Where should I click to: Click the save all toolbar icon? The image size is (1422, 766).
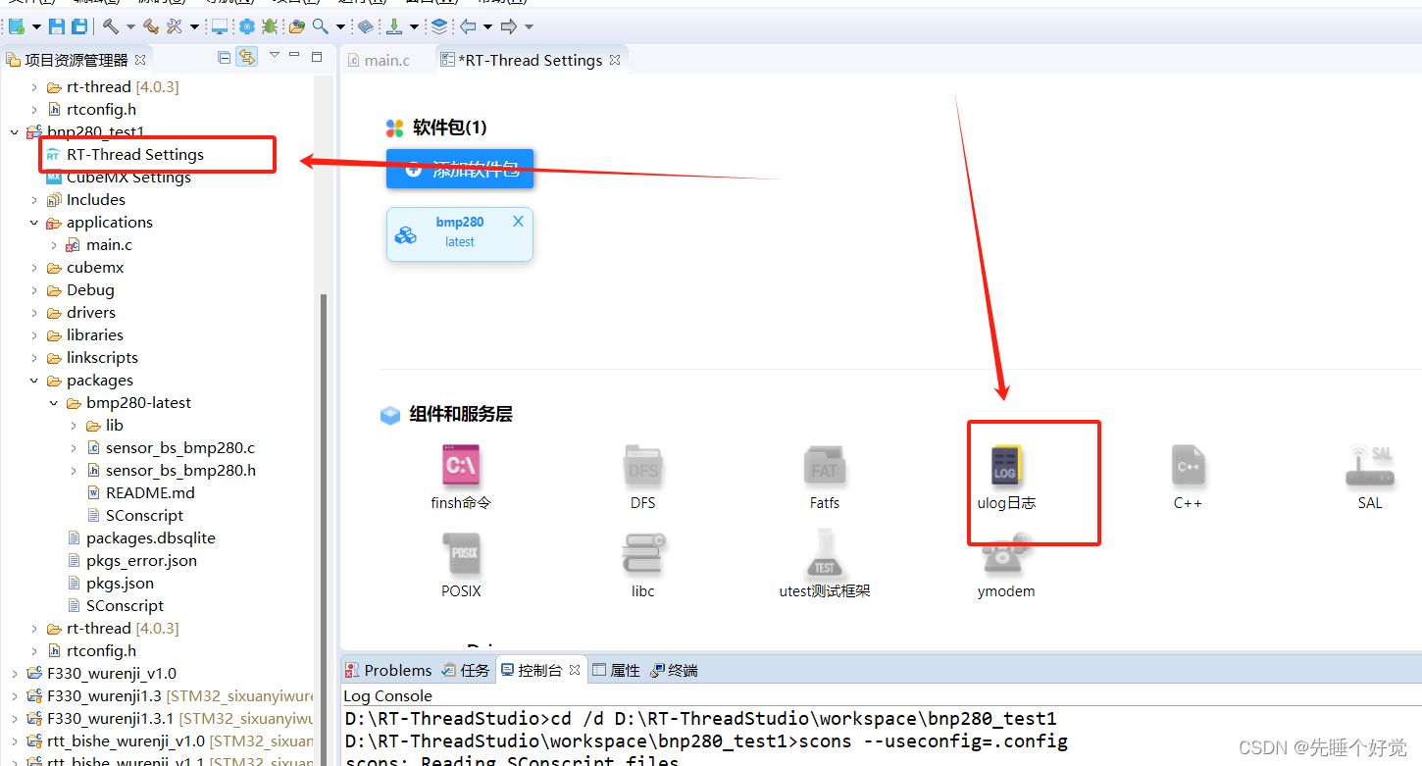coord(79,26)
